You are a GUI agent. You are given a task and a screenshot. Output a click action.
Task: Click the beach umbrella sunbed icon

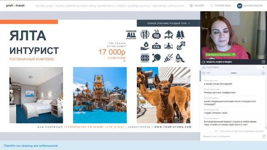169,34
